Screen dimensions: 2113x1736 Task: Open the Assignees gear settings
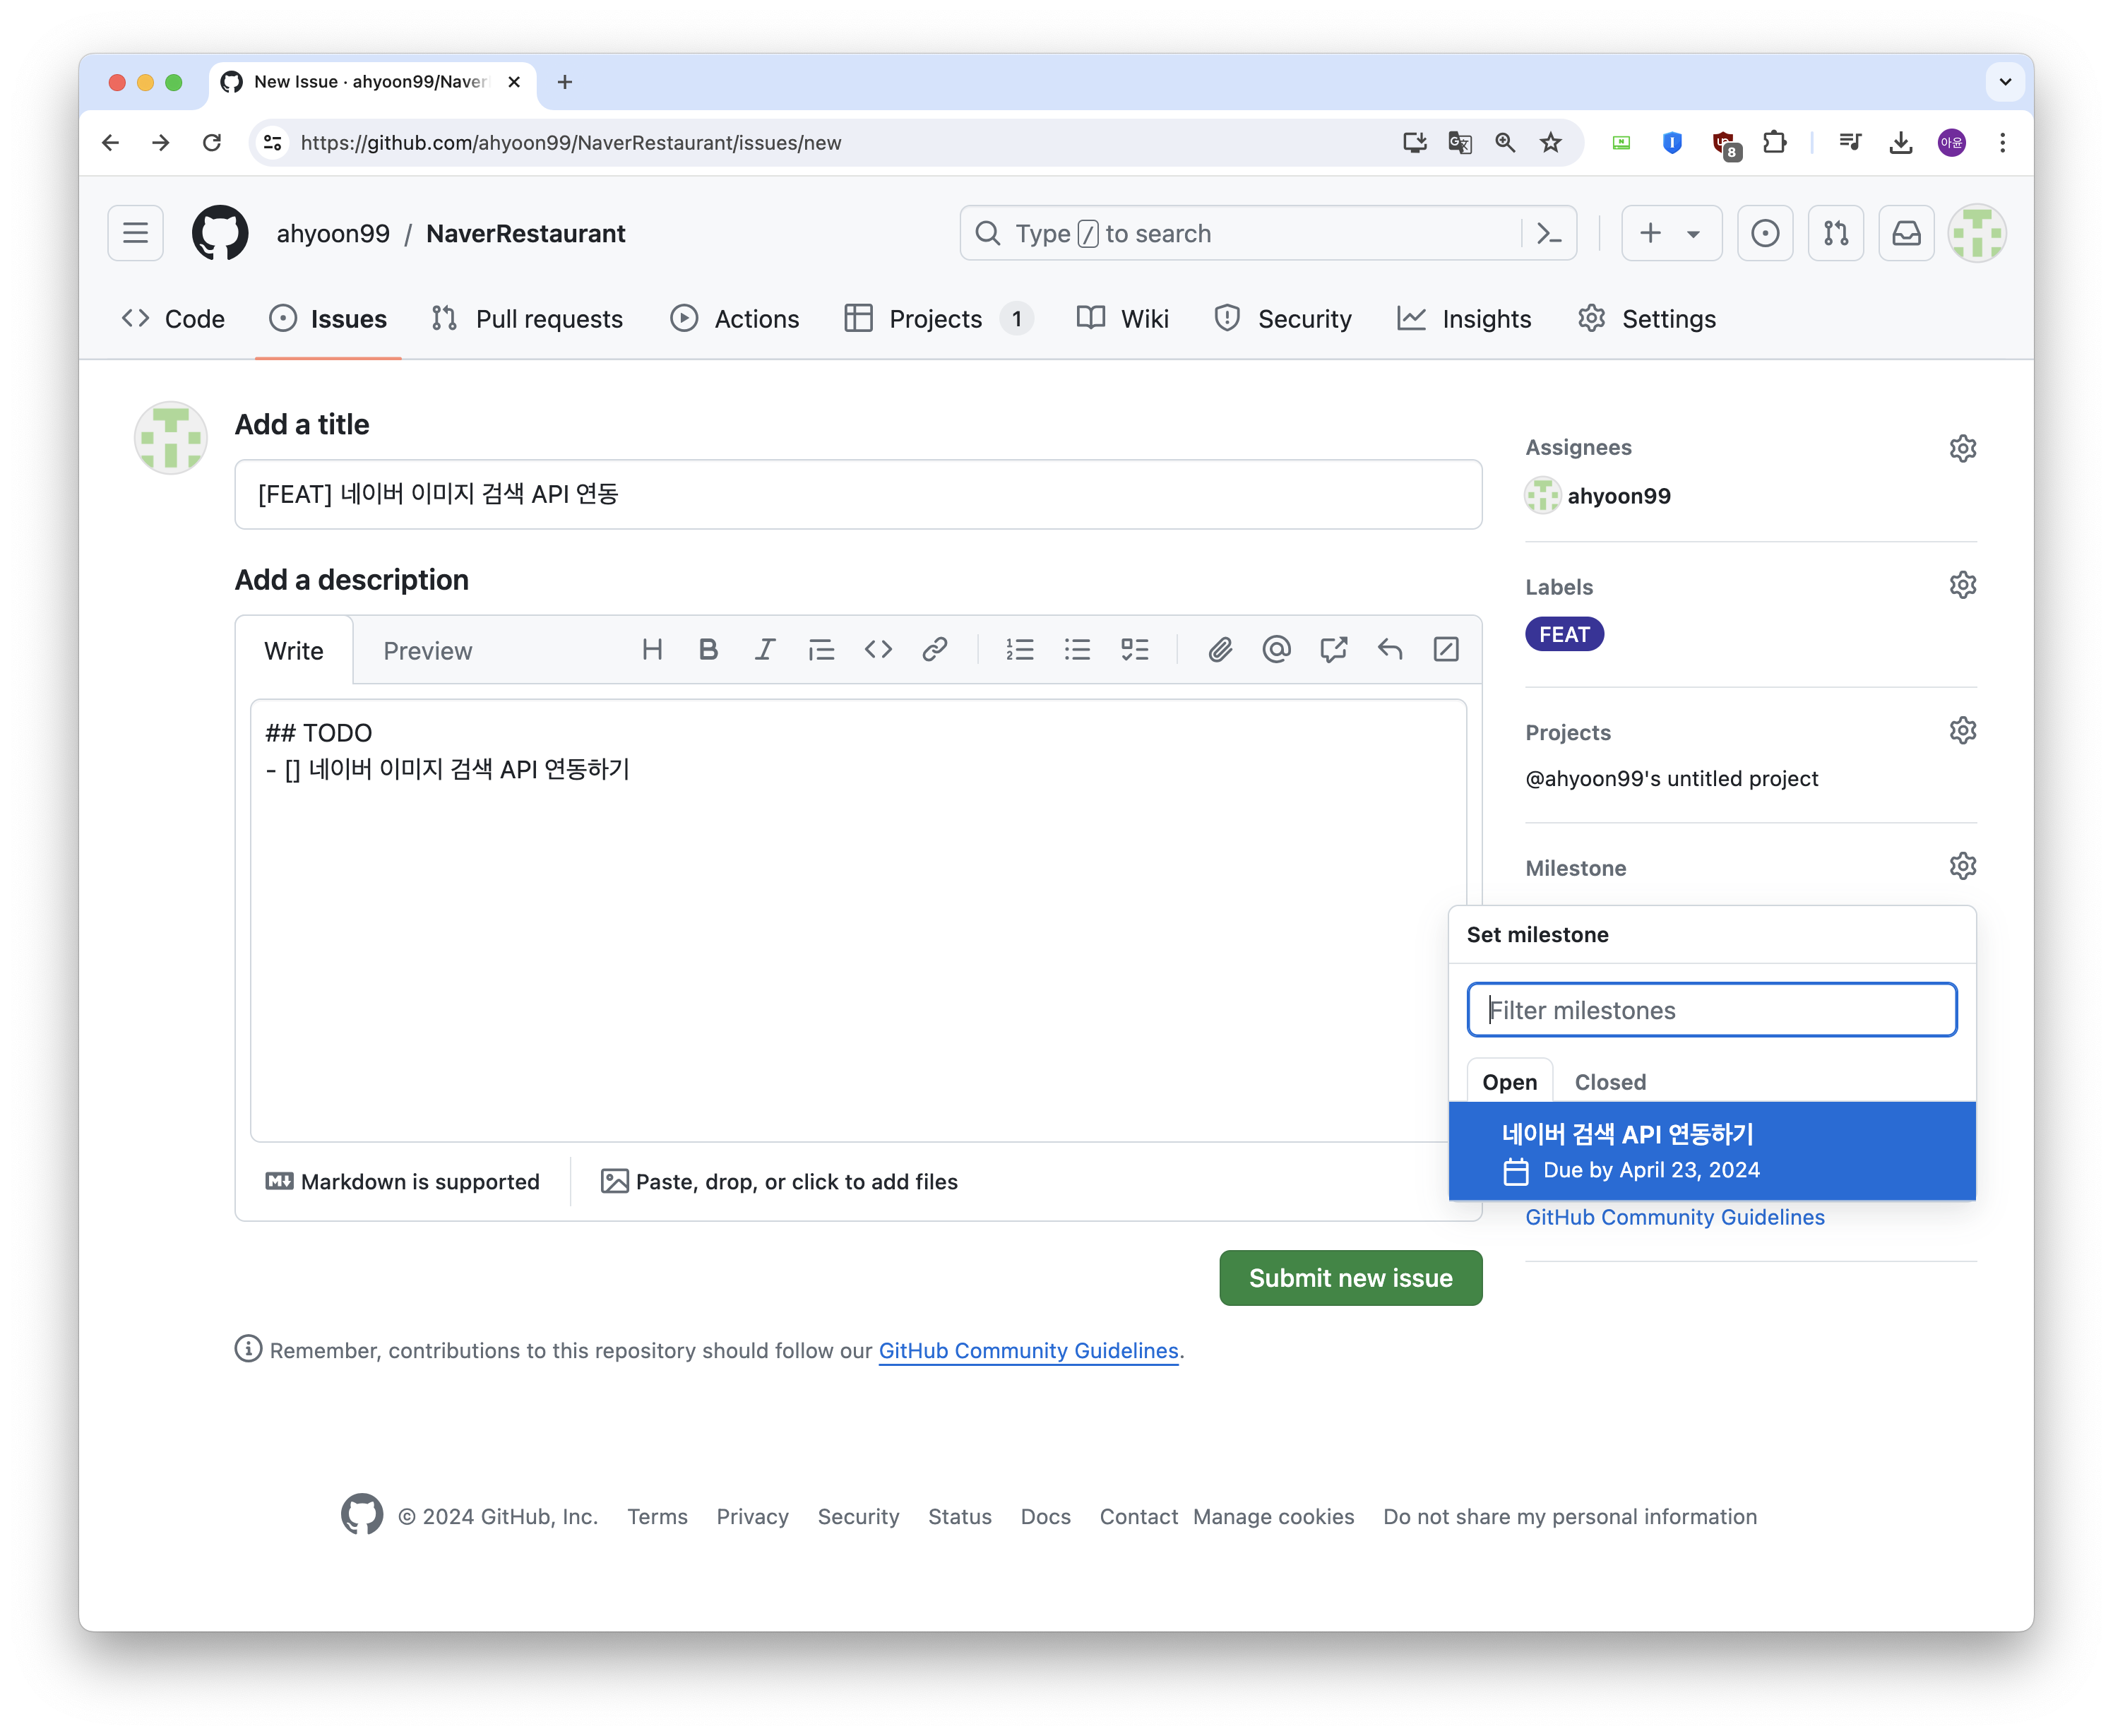(x=1962, y=448)
